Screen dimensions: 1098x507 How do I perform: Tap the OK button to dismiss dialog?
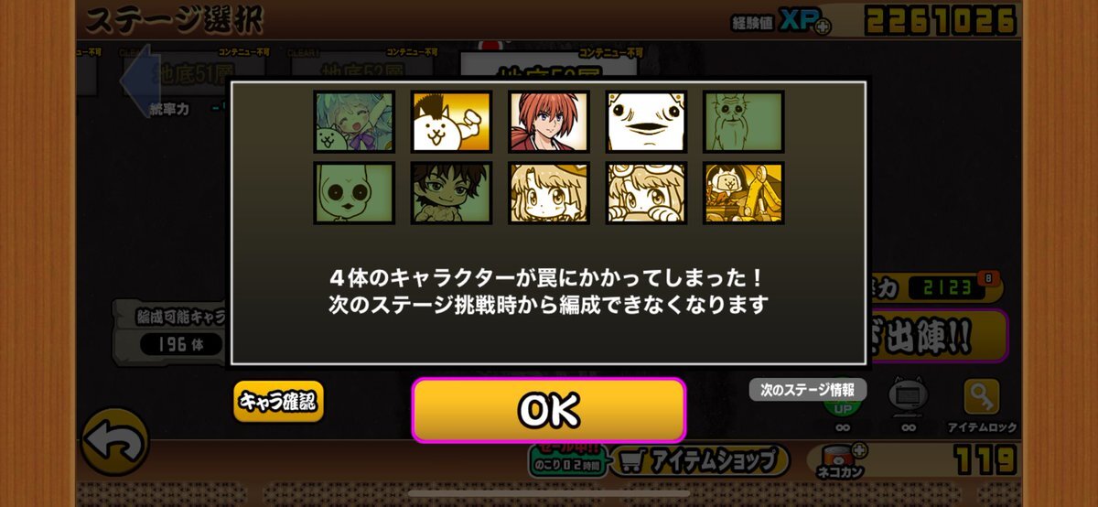[x=548, y=410]
